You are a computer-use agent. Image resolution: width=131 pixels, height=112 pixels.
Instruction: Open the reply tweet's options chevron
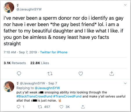125,83
